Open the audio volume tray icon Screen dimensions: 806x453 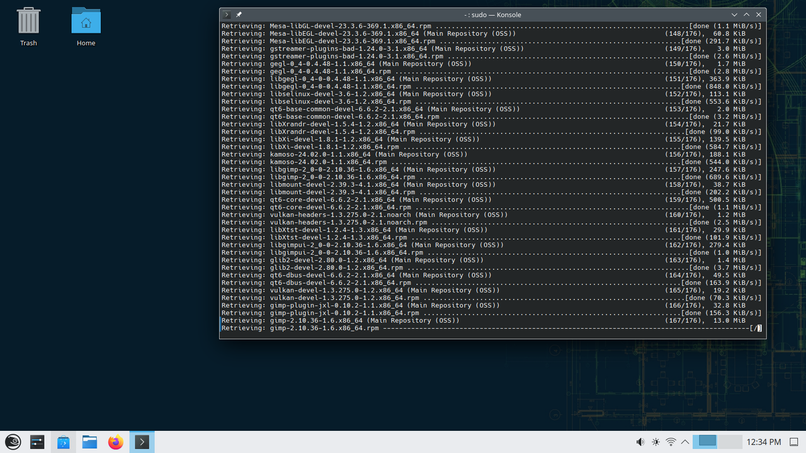(x=641, y=442)
